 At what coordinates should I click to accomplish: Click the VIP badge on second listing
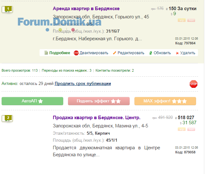(x=182, y=129)
